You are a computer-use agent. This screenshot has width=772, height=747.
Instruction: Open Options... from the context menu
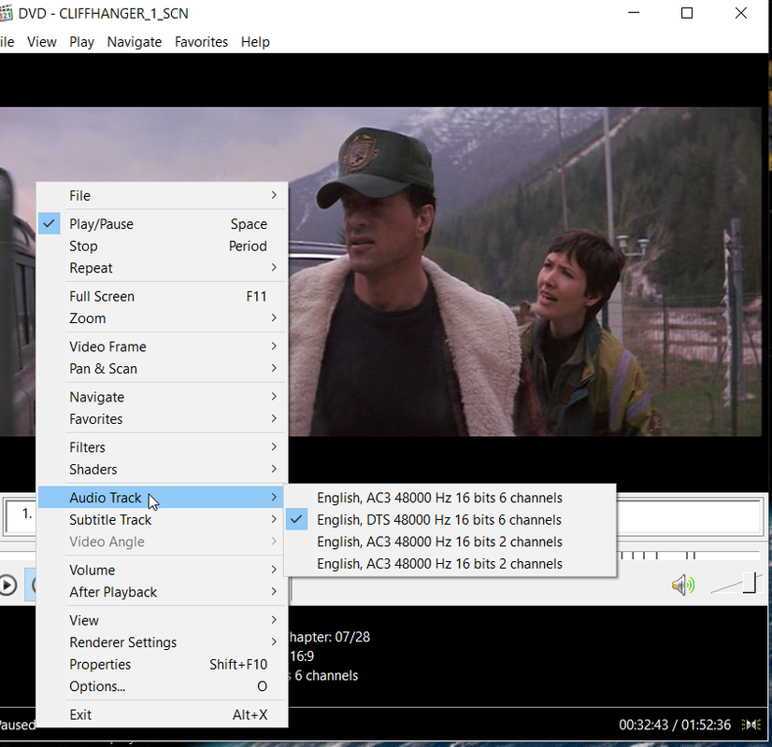pos(162,686)
